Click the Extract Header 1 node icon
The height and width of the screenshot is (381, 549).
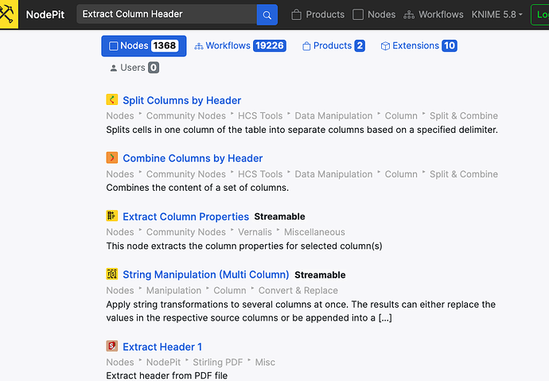pos(112,346)
